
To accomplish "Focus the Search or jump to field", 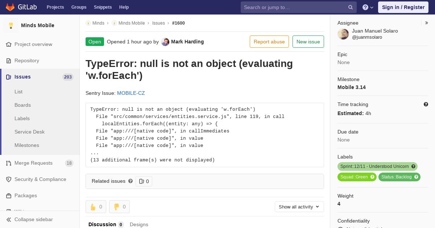I will point(298,7).
